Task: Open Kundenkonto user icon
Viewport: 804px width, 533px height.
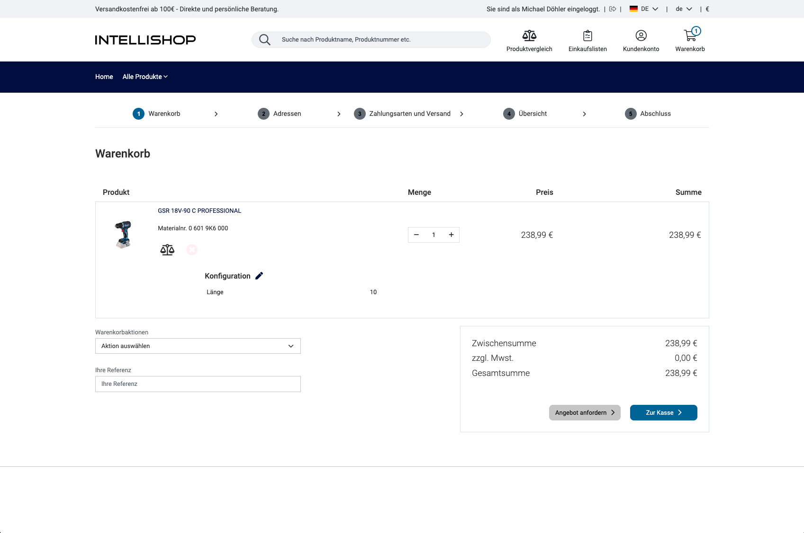Action: pos(641,35)
